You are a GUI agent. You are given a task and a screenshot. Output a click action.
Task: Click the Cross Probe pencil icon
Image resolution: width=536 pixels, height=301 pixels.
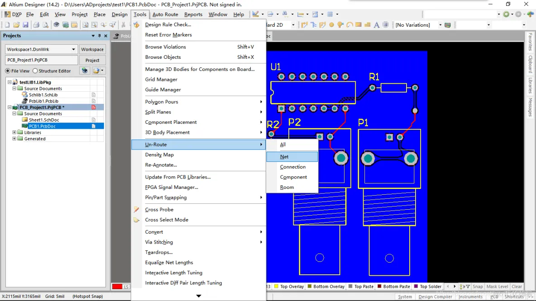click(136, 210)
